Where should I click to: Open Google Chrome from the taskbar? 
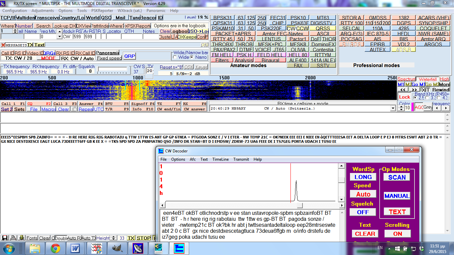pyautogui.click(x=55, y=248)
